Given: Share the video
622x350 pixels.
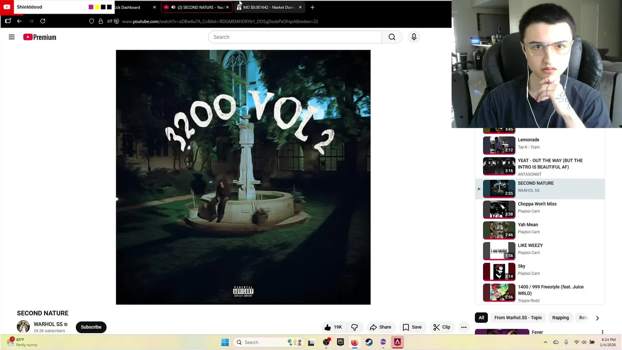Looking at the screenshot, I should [380, 327].
